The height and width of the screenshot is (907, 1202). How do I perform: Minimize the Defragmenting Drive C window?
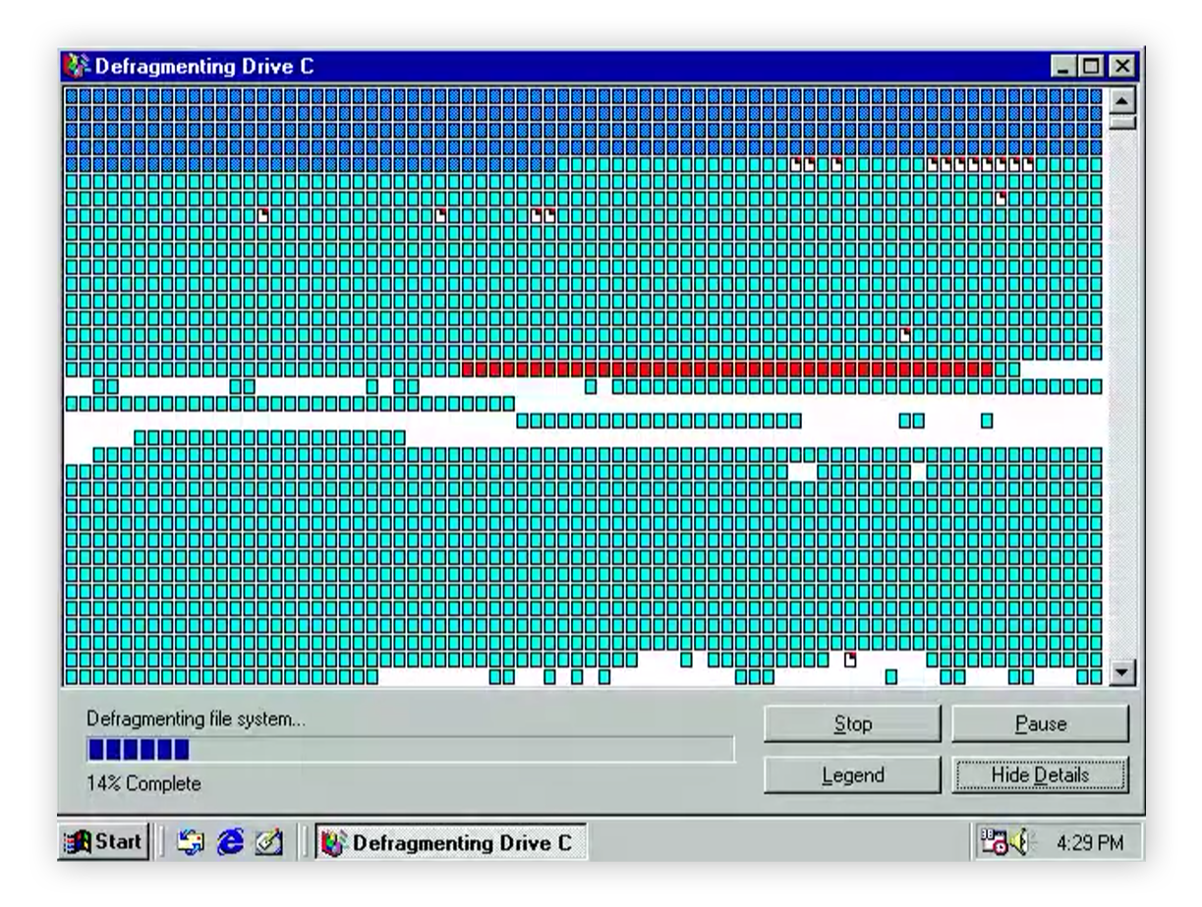point(1068,68)
